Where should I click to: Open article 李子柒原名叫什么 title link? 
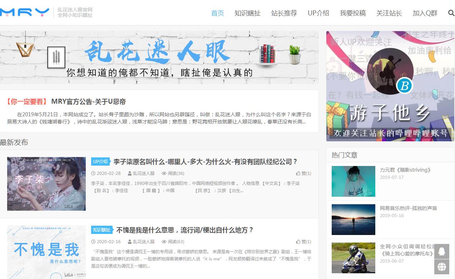pyautogui.click(x=205, y=162)
